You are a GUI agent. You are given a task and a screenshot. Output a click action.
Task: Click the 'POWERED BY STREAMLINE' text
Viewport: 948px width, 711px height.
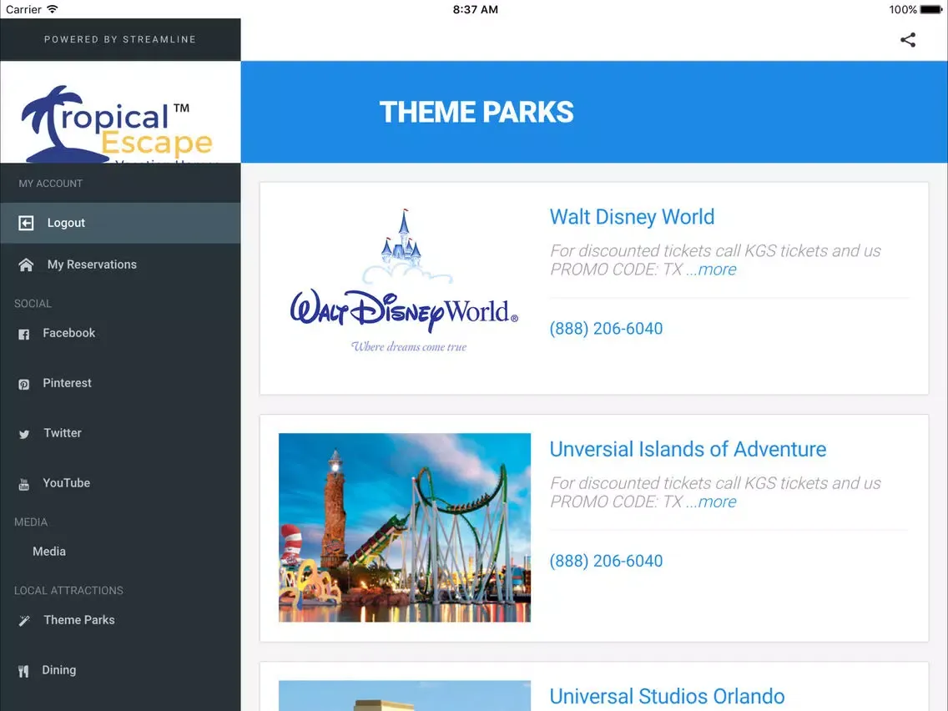click(119, 39)
